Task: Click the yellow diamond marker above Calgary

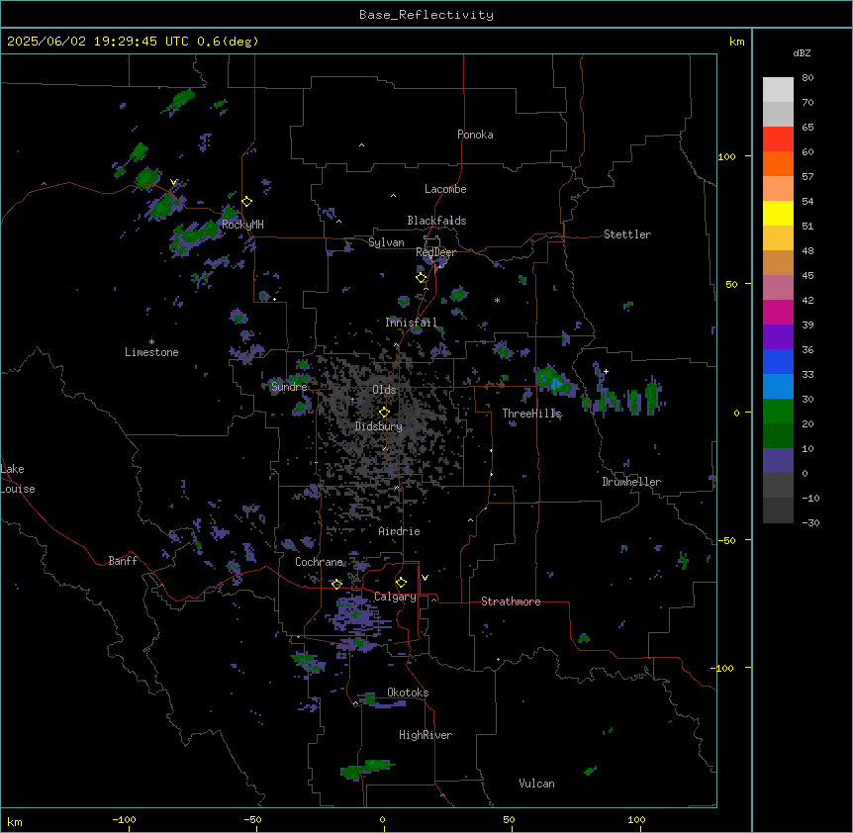Action: point(401,583)
